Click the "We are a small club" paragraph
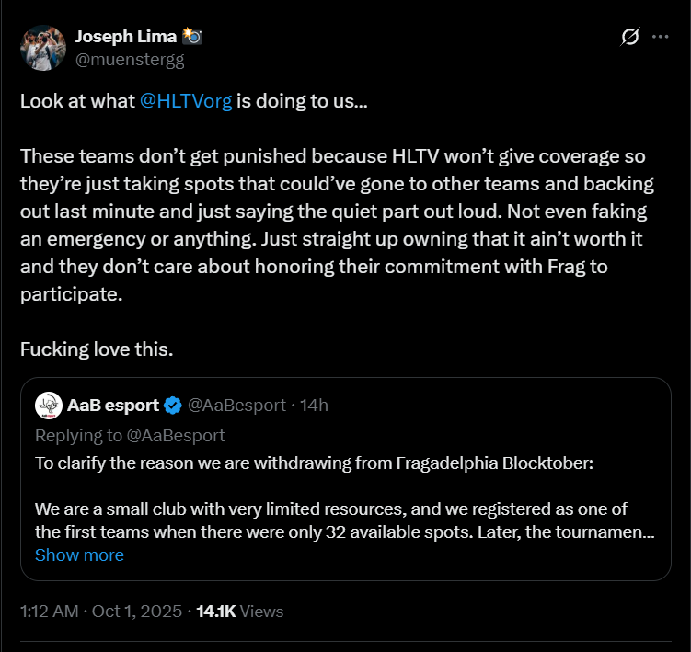 tap(344, 520)
